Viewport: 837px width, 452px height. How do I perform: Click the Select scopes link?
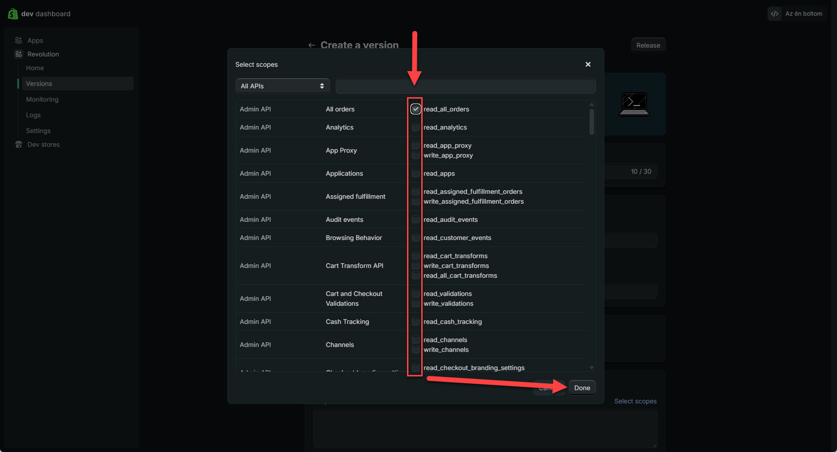[x=635, y=401]
